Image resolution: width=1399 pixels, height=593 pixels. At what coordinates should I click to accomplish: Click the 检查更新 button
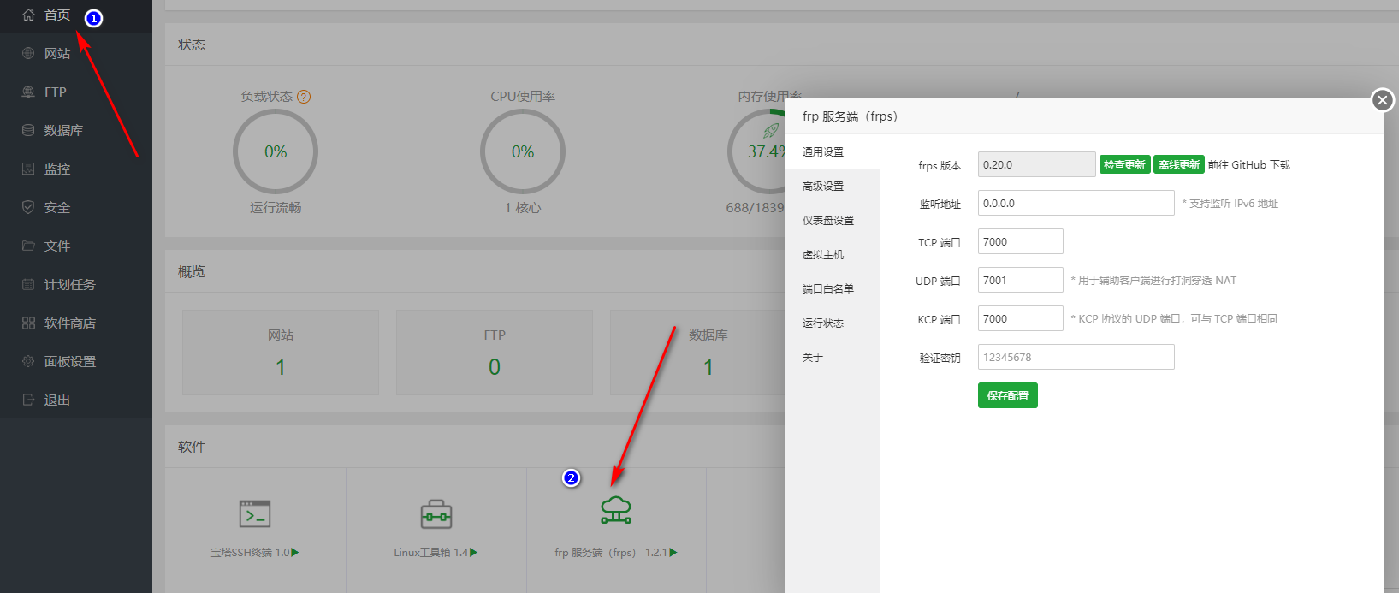[1124, 164]
